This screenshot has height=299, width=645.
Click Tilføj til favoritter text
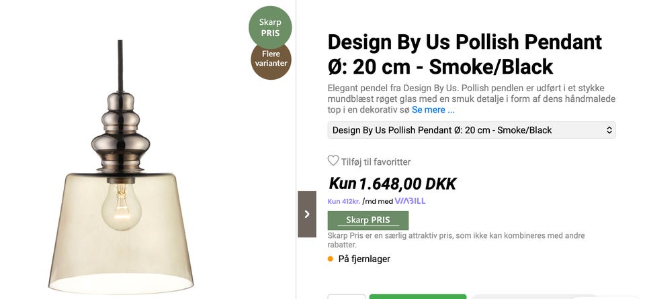click(x=376, y=162)
